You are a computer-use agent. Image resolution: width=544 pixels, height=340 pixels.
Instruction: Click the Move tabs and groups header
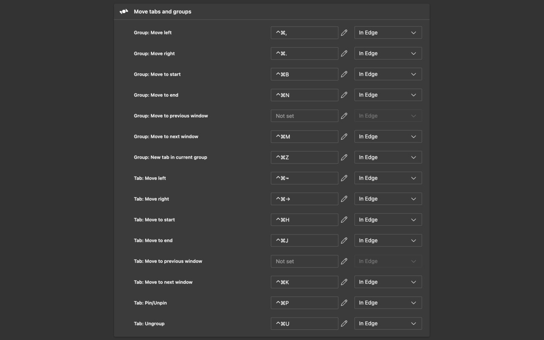[162, 11]
